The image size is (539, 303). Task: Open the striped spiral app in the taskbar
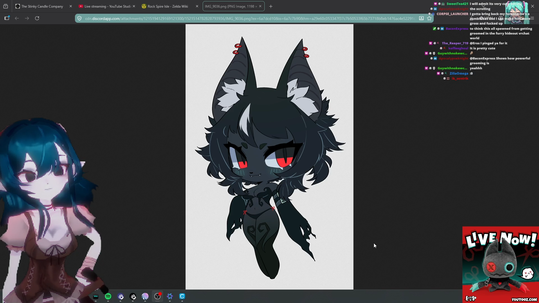(145, 296)
